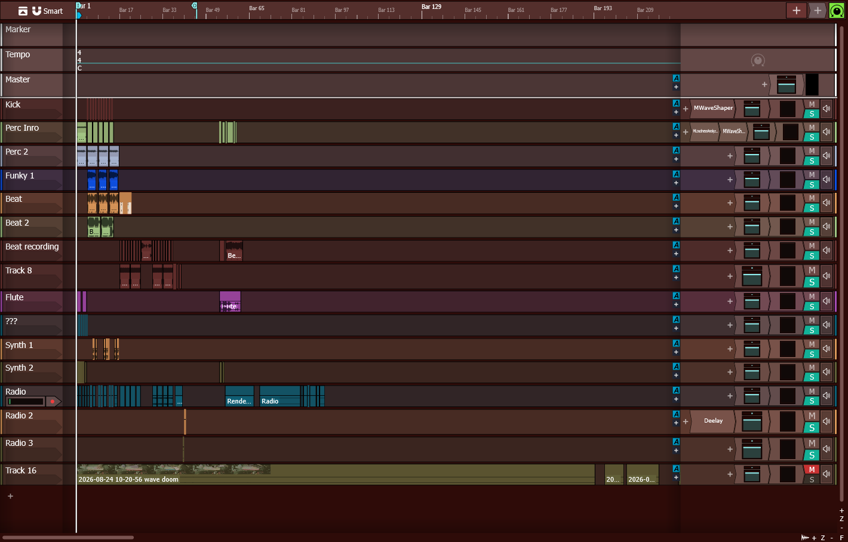
Task: Open the volume/pan plugin on the Flute track
Action: (x=752, y=301)
